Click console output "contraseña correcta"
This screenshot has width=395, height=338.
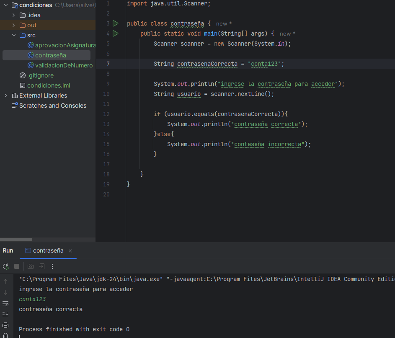click(x=51, y=309)
